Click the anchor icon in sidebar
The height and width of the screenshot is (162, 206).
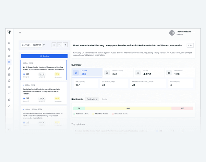pyautogui.click(x=9, y=106)
